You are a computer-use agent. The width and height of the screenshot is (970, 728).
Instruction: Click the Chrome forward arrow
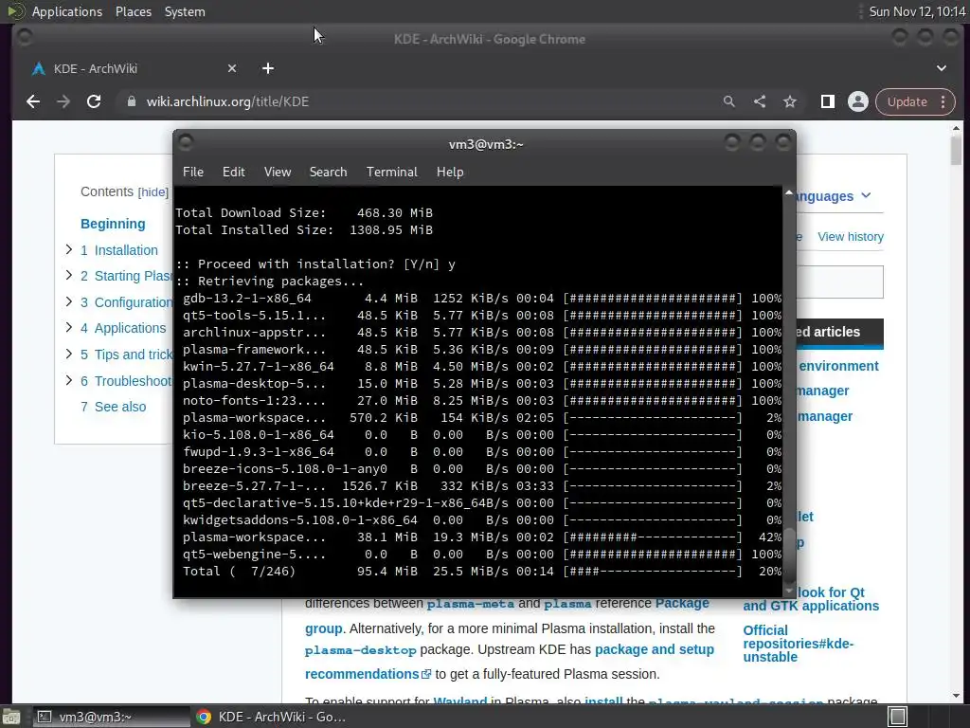[x=63, y=101]
